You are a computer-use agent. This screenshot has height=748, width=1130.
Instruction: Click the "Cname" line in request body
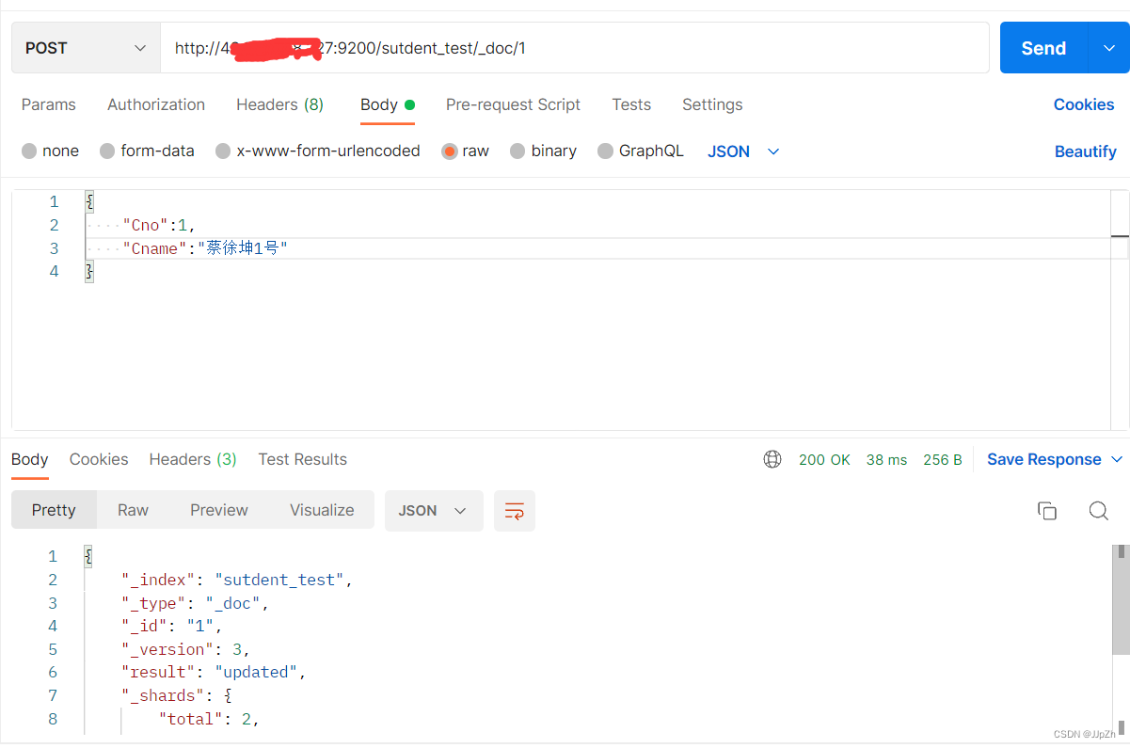click(204, 248)
